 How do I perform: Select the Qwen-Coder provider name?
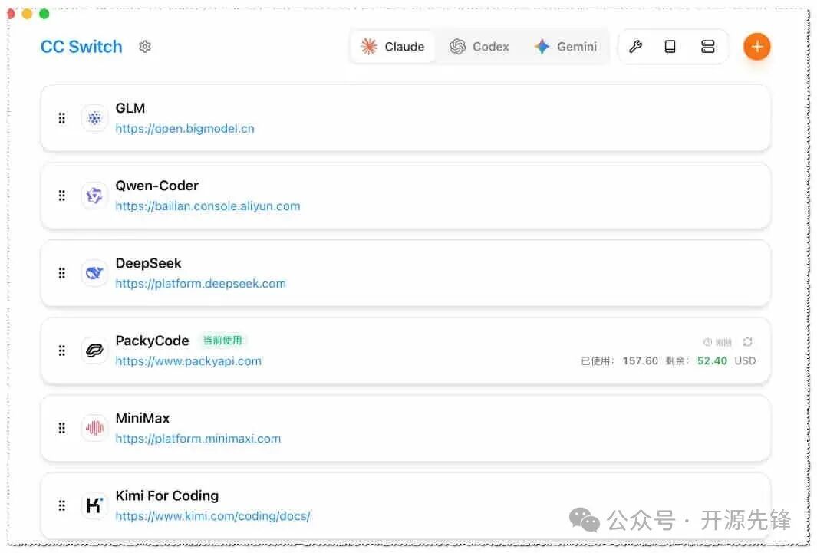point(156,186)
